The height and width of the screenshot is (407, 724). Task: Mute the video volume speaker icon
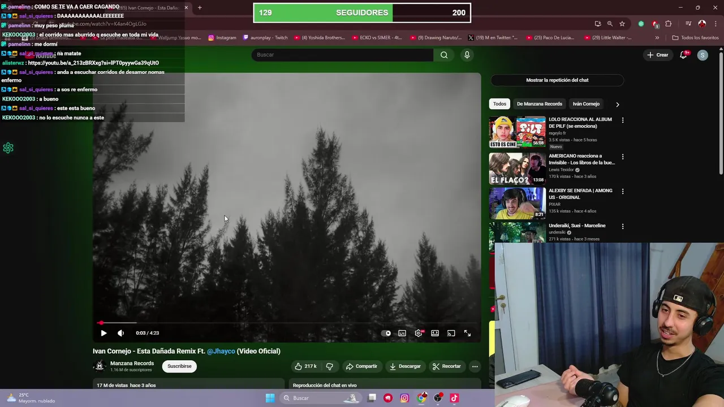(x=120, y=333)
